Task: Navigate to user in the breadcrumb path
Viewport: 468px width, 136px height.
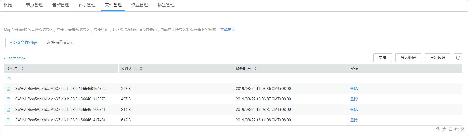Action: [x=10, y=58]
